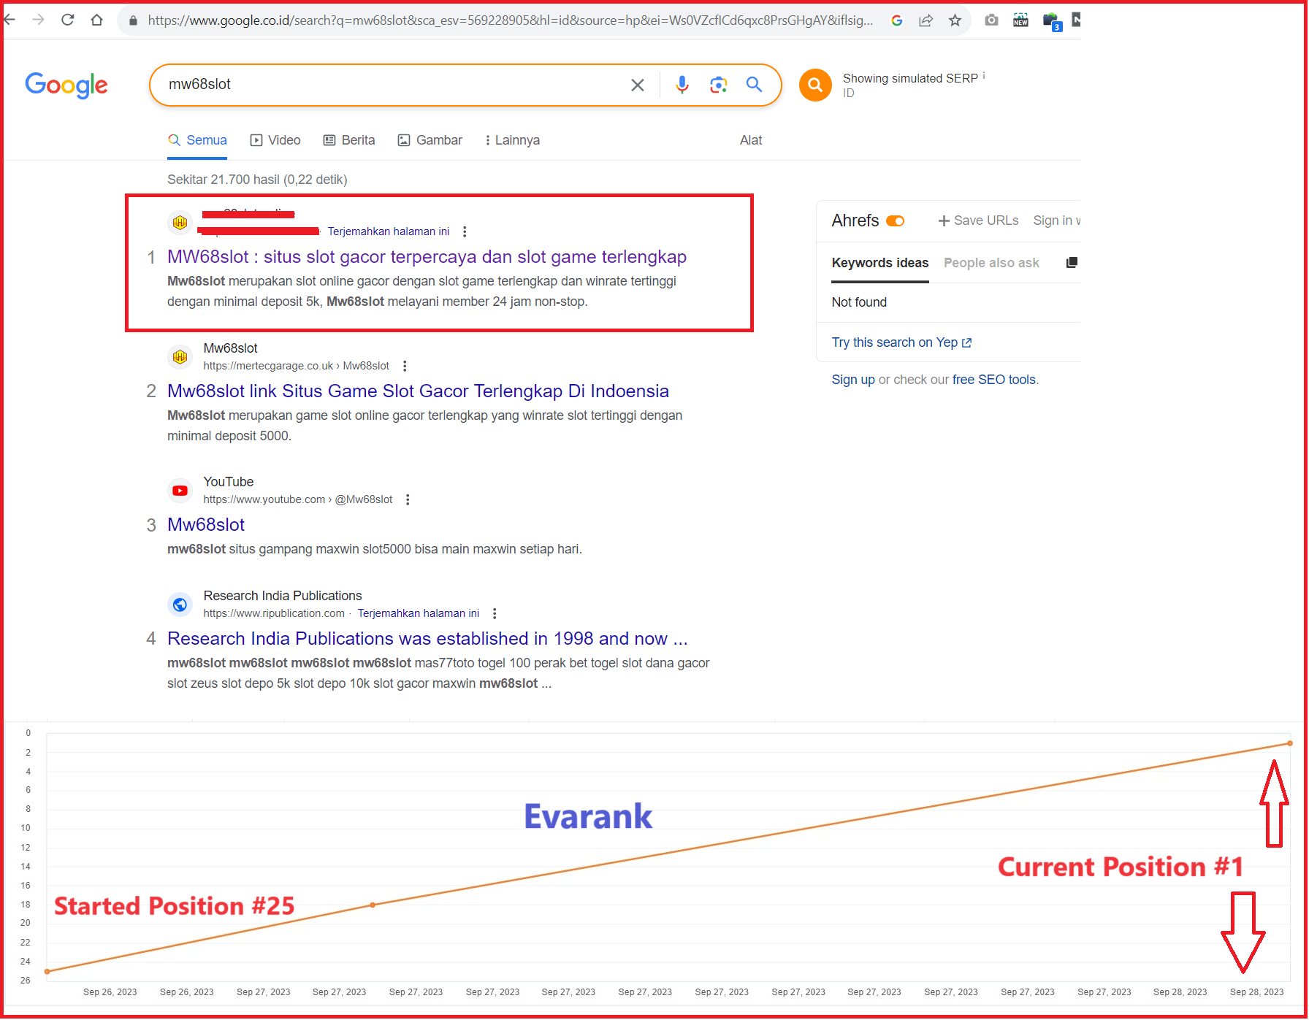Open the Mw68slot YouTube channel result
The height and width of the screenshot is (1020, 1309).
(x=206, y=525)
